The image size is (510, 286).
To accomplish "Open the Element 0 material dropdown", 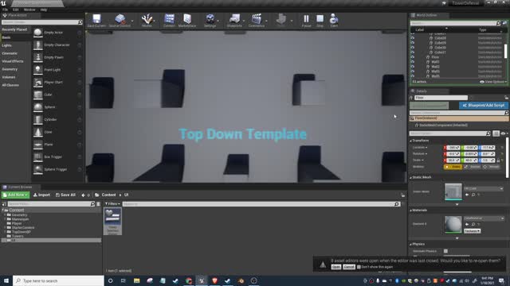I will [484, 218].
